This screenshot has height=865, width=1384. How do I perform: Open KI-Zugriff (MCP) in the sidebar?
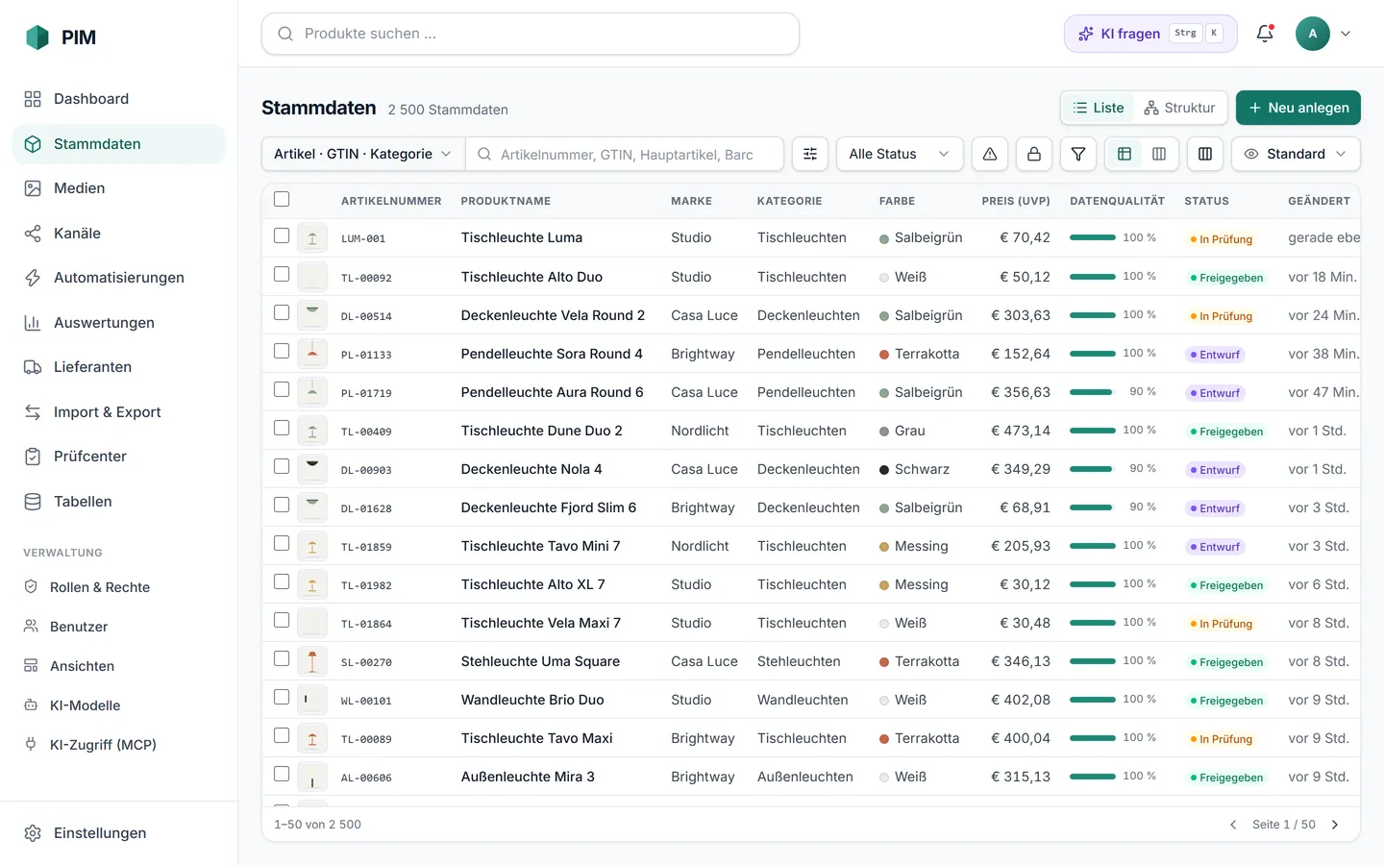pos(118,745)
